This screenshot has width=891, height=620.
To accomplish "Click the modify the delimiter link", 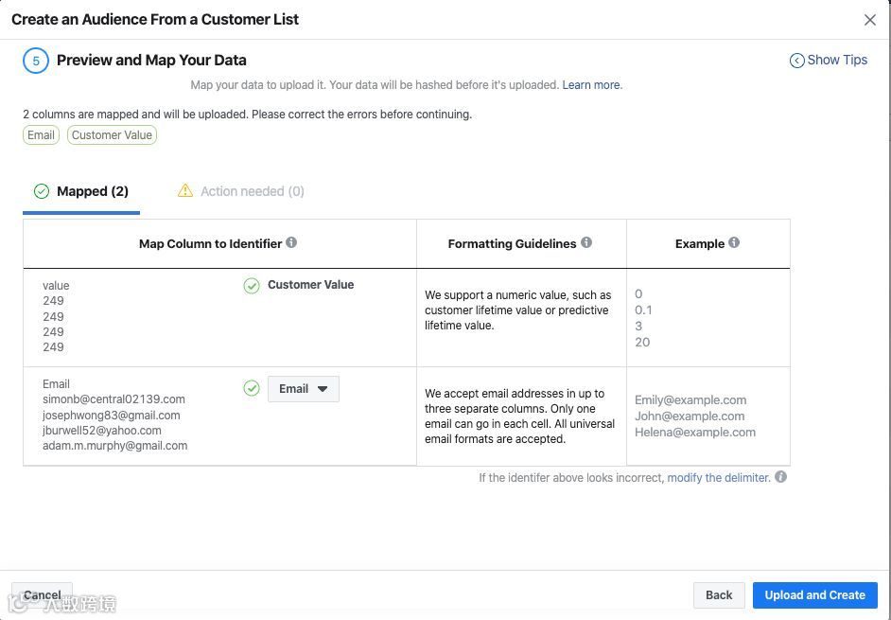I will pyautogui.click(x=718, y=478).
